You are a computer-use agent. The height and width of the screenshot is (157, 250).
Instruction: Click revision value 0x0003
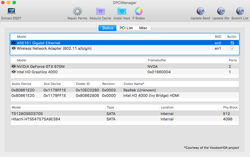click(109, 90)
